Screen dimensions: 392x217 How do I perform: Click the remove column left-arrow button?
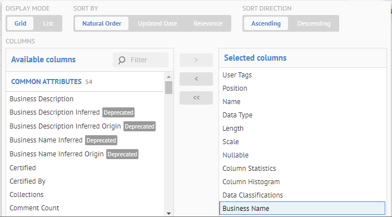coord(196,79)
